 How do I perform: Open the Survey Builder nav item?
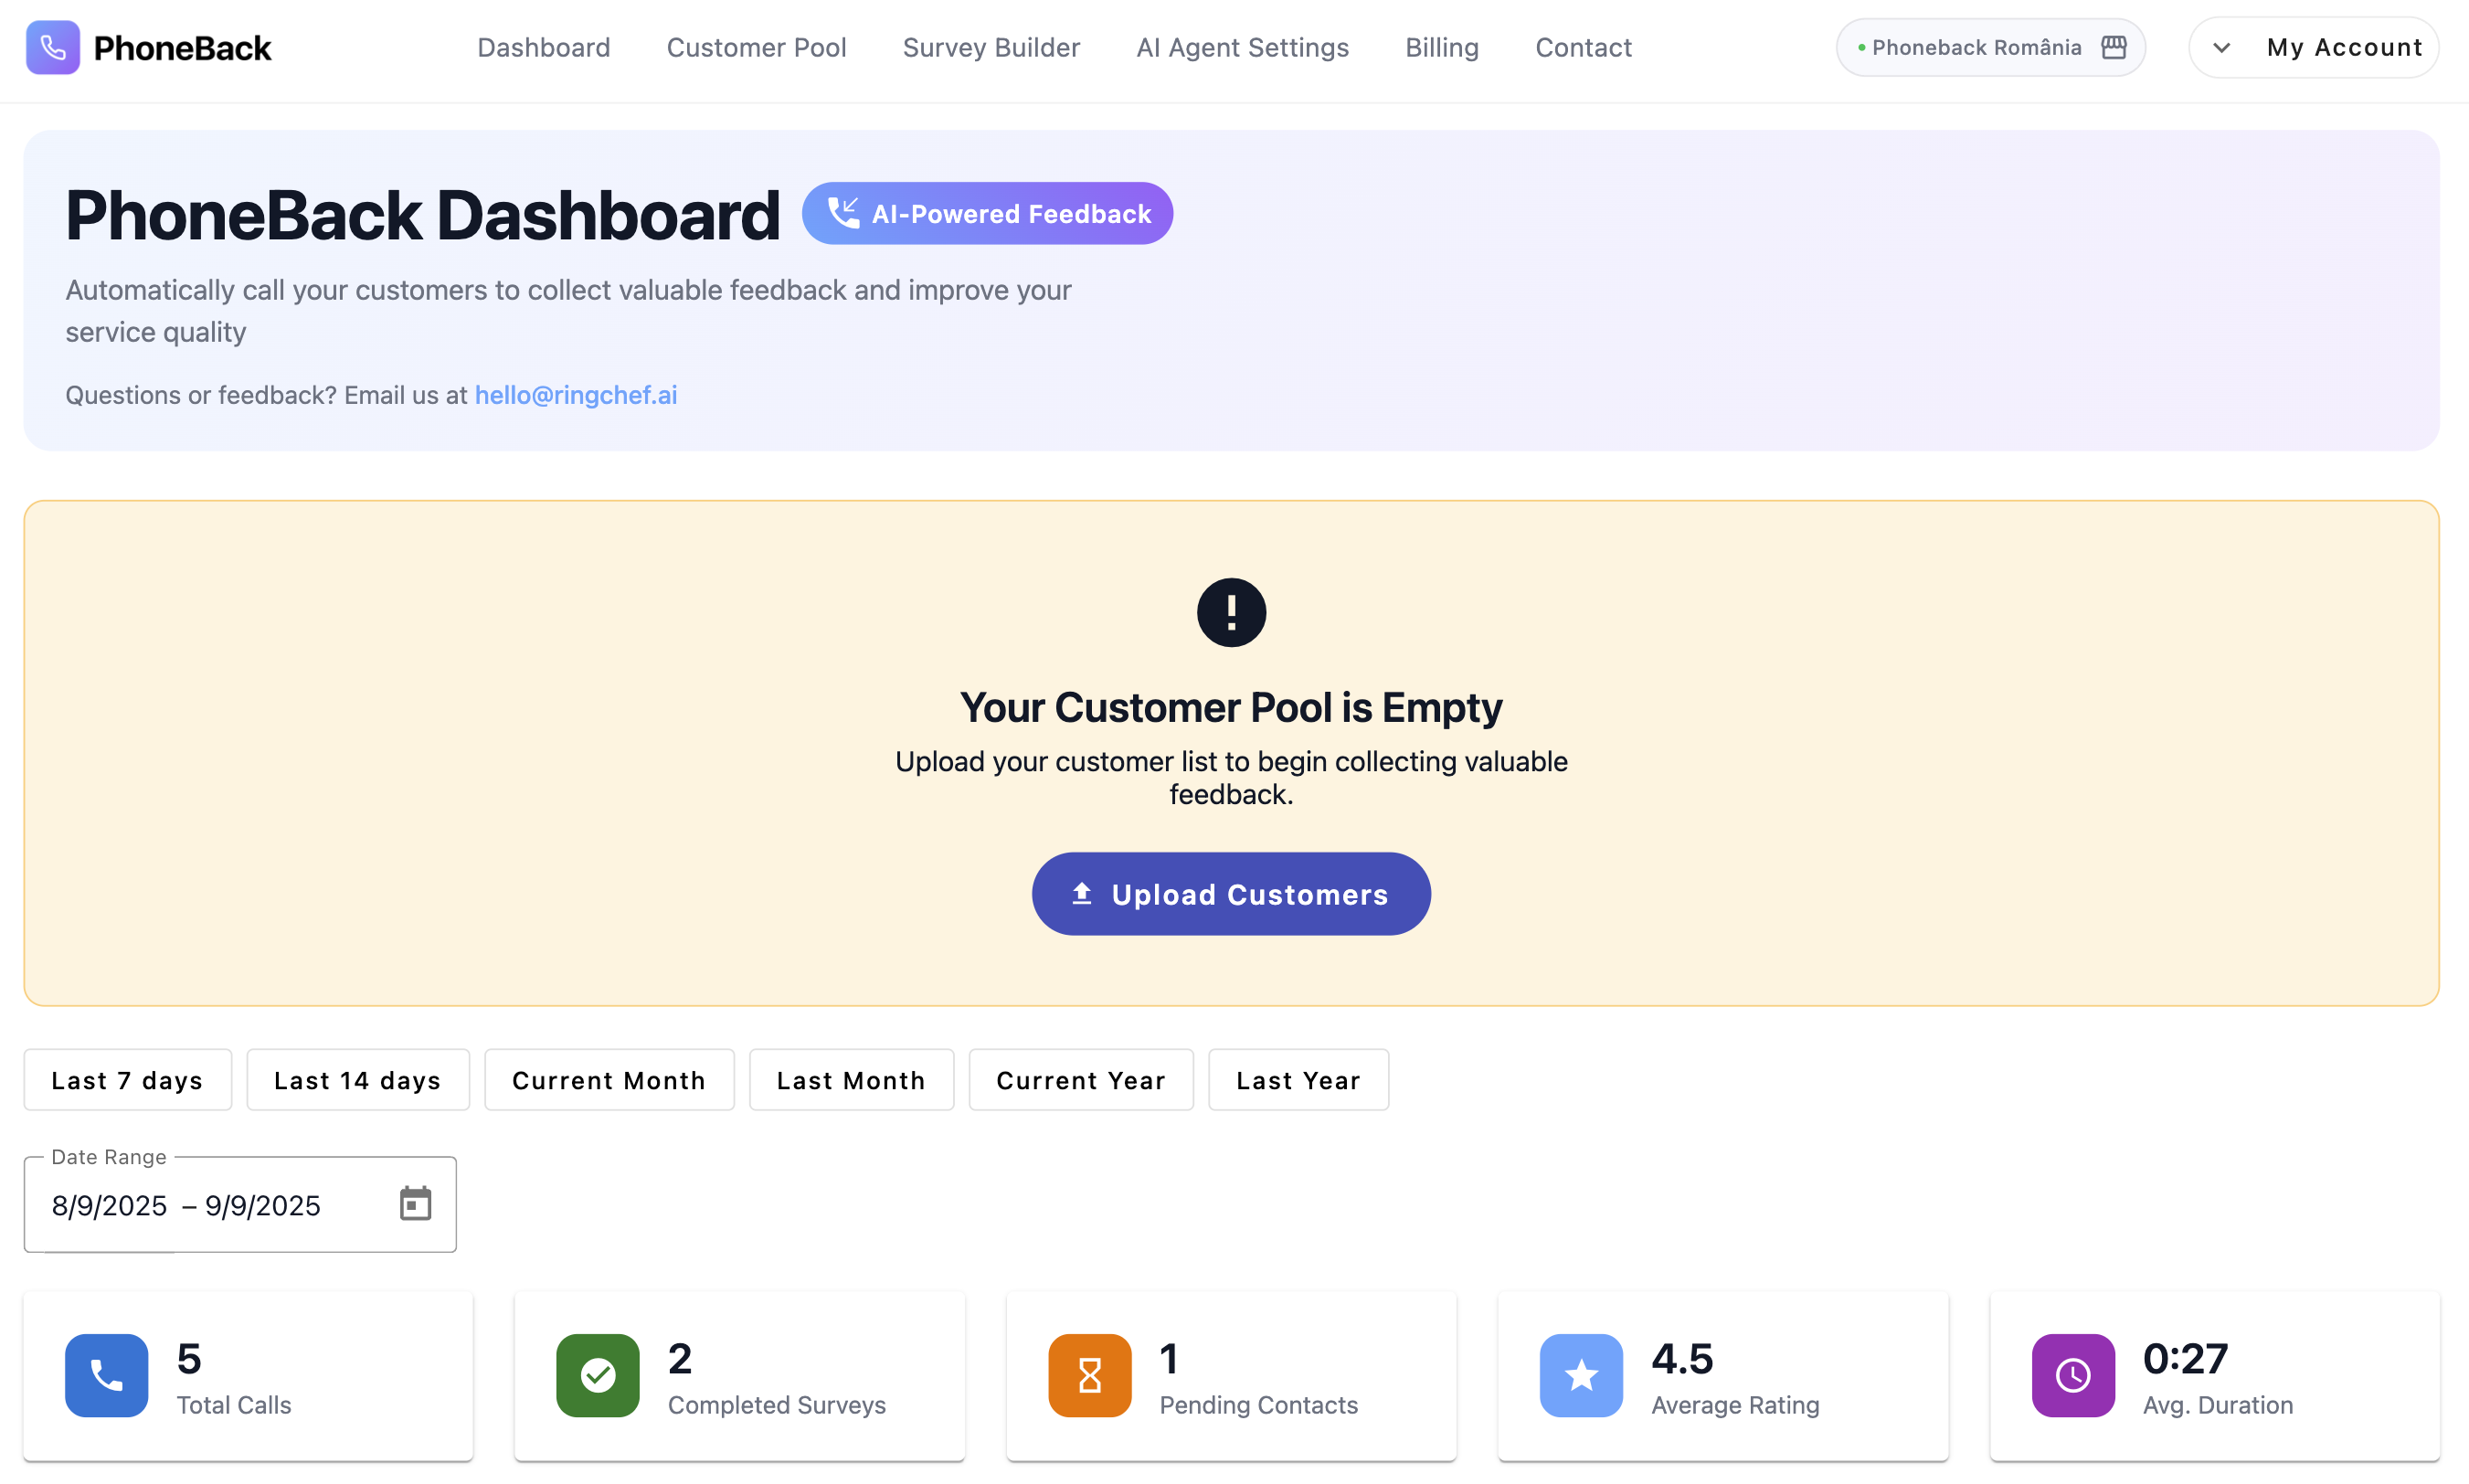coord(991,47)
